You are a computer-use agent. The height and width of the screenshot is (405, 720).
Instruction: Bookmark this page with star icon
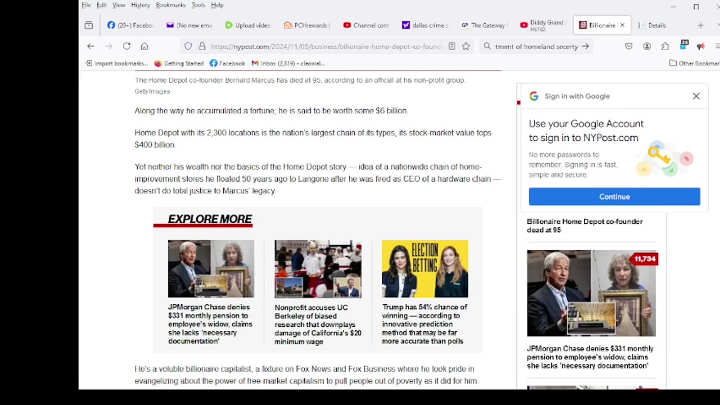click(466, 46)
